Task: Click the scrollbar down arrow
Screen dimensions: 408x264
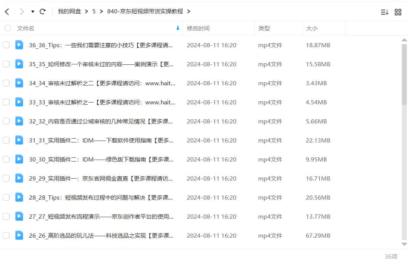Action: point(404,244)
